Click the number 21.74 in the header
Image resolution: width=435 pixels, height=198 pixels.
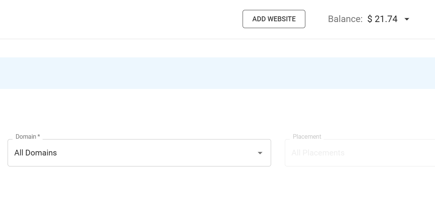point(386,19)
